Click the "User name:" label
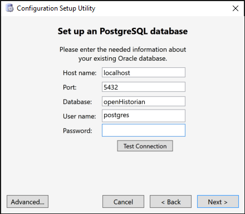 tap(80, 116)
